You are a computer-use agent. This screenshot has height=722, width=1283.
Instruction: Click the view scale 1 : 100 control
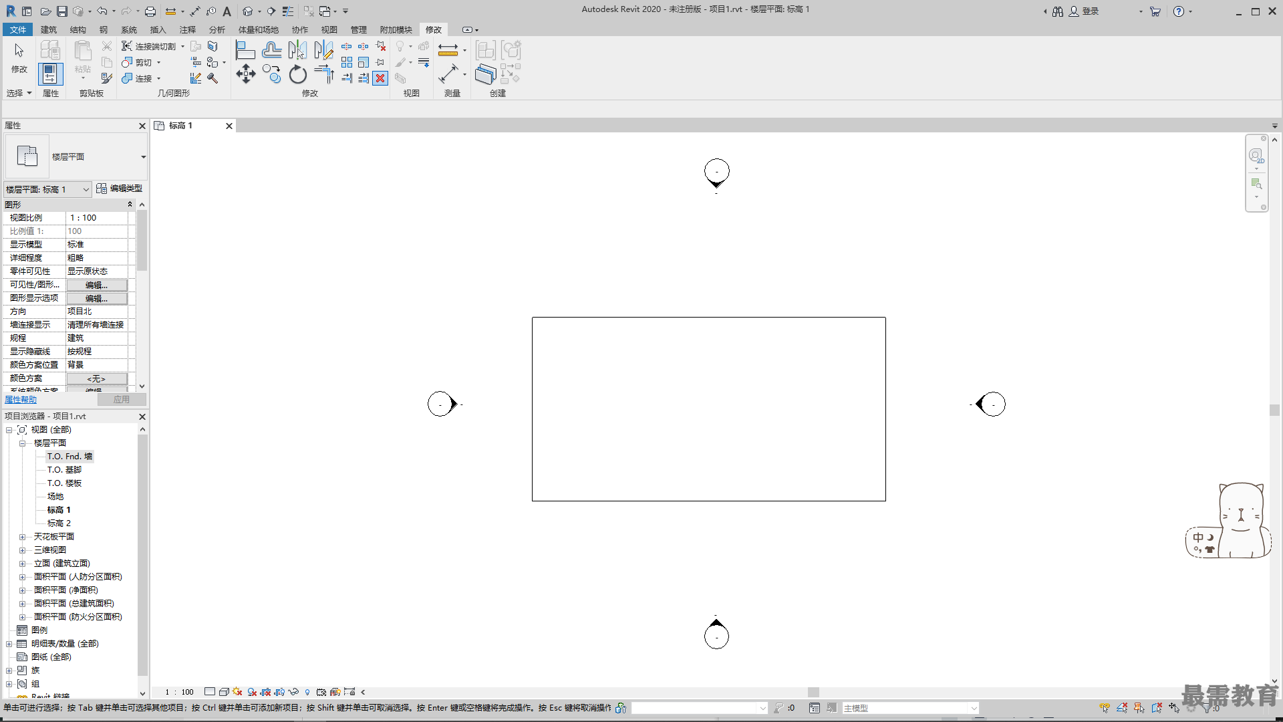tap(180, 692)
